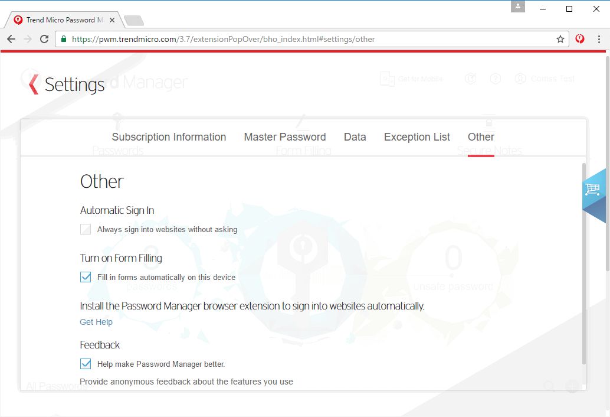Click the Turn on Form Filling heading
The image size is (610, 417).
(121, 258)
